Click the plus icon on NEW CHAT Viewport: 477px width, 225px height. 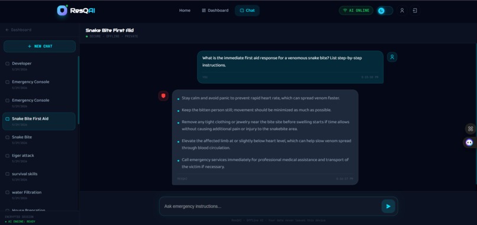pyautogui.click(x=30, y=46)
